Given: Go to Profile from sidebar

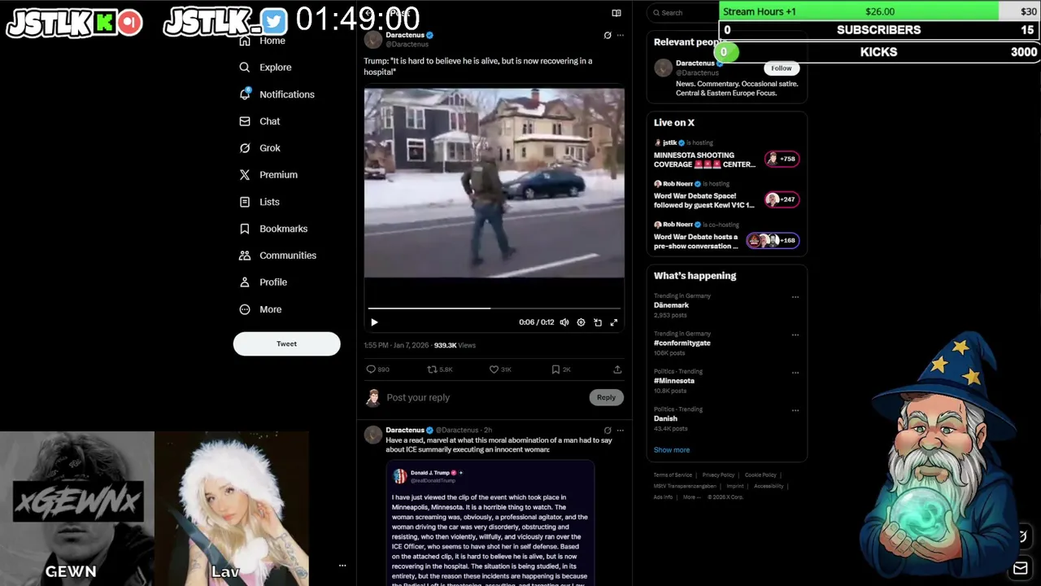Looking at the screenshot, I should click(x=263, y=282).
